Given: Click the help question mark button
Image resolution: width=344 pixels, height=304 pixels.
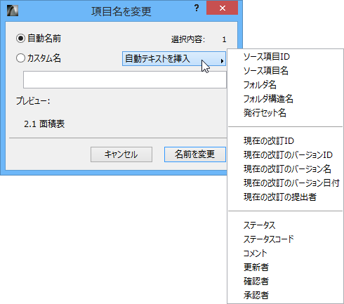Looking at the screenshot, I should click(x=197, y=8).
